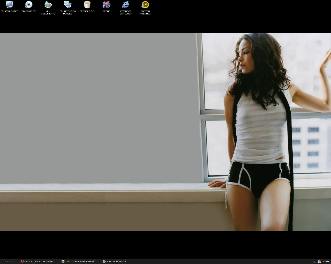Click the three-dot start button in taskbar
This screenshot has width=331, height=264.
click(8, 261)
